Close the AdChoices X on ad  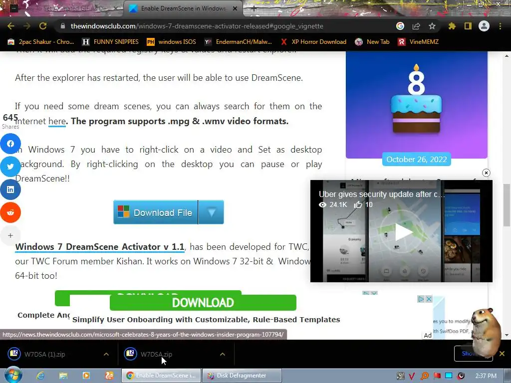pyautogui.click(x=429, y=299)
